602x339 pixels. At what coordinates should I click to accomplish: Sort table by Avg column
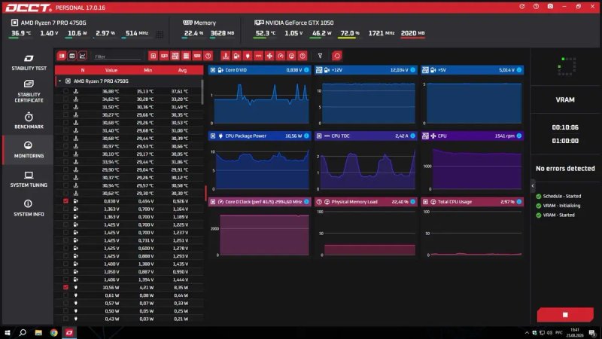point(182,70)
